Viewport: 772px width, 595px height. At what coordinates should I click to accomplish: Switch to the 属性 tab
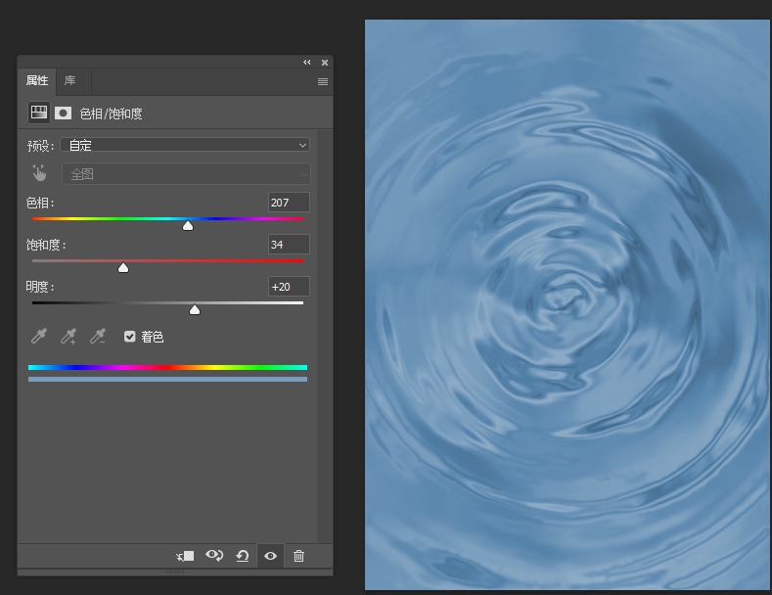[37, 81]
